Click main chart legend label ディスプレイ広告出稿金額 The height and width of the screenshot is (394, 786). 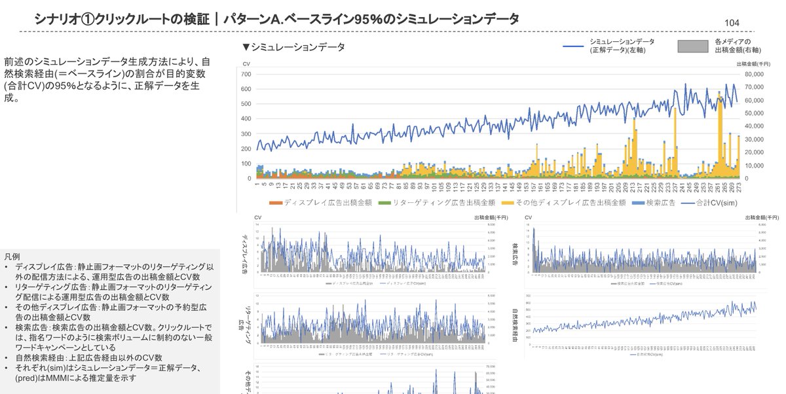(x=327, y=203)
